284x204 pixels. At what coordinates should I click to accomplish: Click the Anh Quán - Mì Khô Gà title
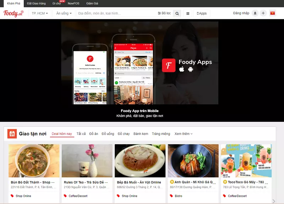(x=195, y=182)
